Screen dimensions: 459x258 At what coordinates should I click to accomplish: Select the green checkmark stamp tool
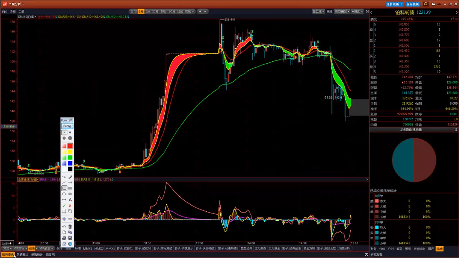64,206
